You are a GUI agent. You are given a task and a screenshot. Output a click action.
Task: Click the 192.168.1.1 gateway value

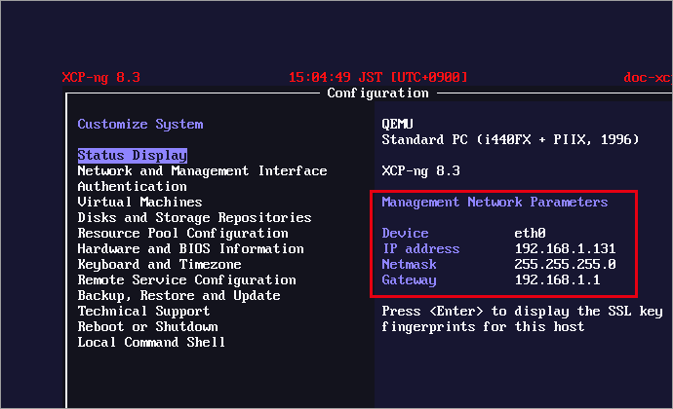tap(557, 279)
